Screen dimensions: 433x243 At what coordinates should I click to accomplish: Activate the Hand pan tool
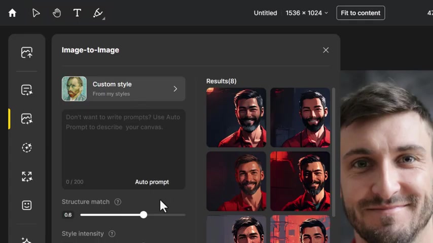click(x=57, y=13)
